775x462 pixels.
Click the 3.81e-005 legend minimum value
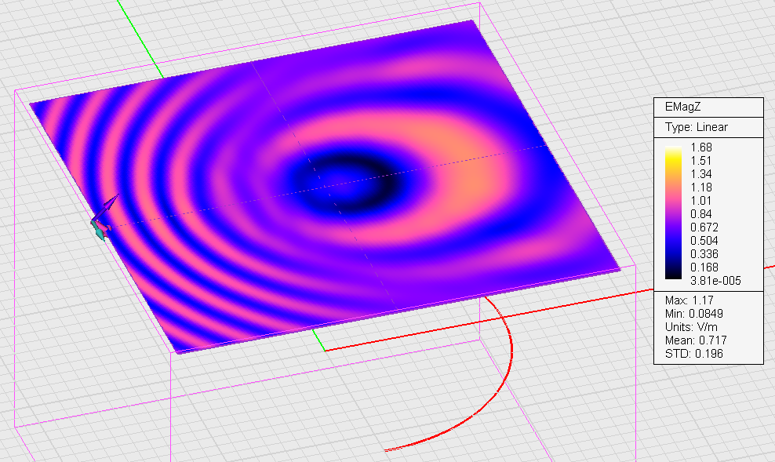(715, 281)
